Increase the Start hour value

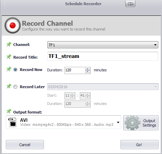pyautogui.click(x=72, y=94)
